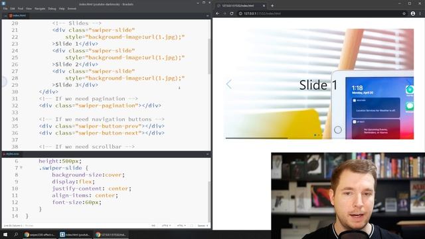Click the HTML editor vertical scrollbar
This screenshot has height=239, width=425.
(x=209, y=56)
